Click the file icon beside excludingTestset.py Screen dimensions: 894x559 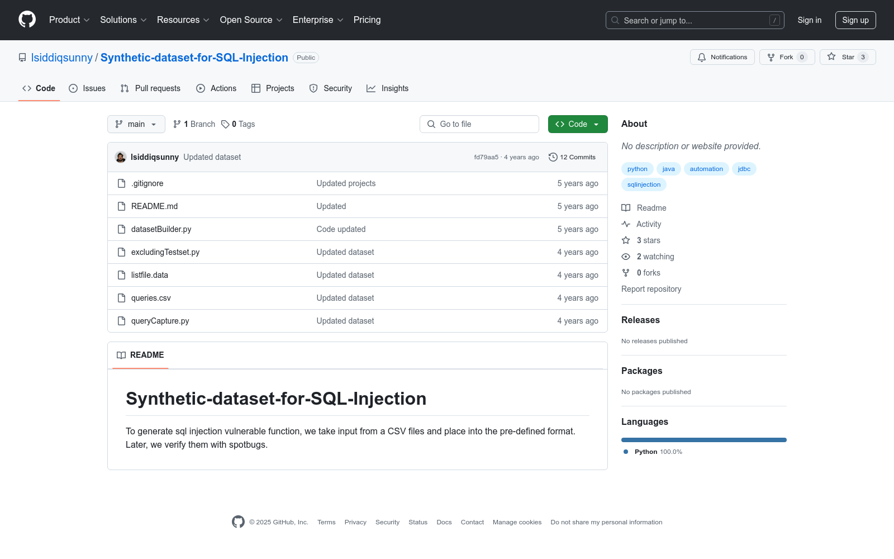click(x=121, y=252)
